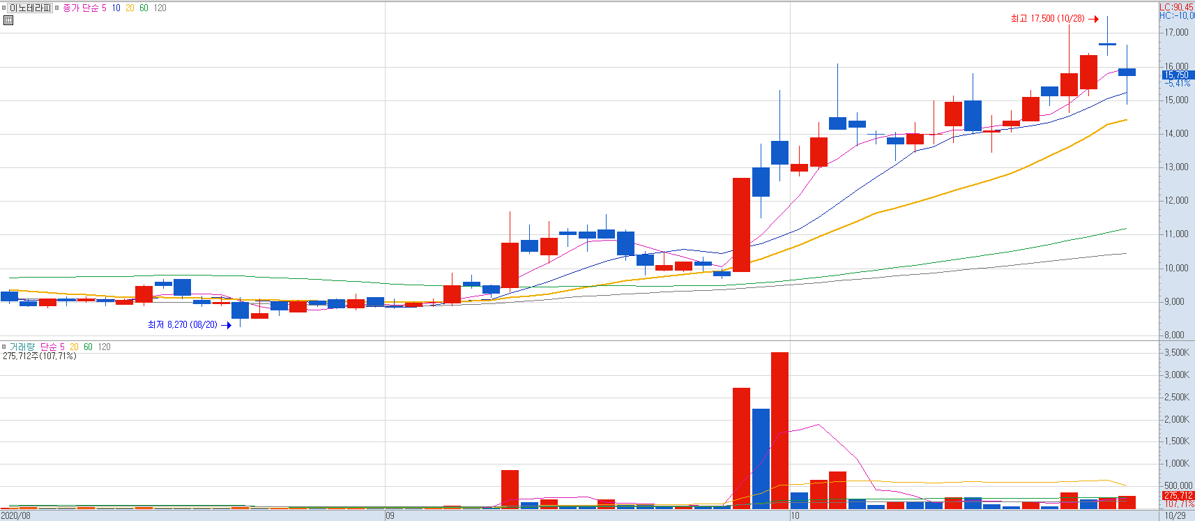Click the HC:-10.0 indicator
Screen dimensions: 1195x521
click(1177, 15)
